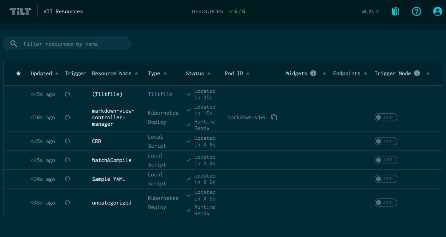Open the Sample YAML resource

tap(109, 179)
